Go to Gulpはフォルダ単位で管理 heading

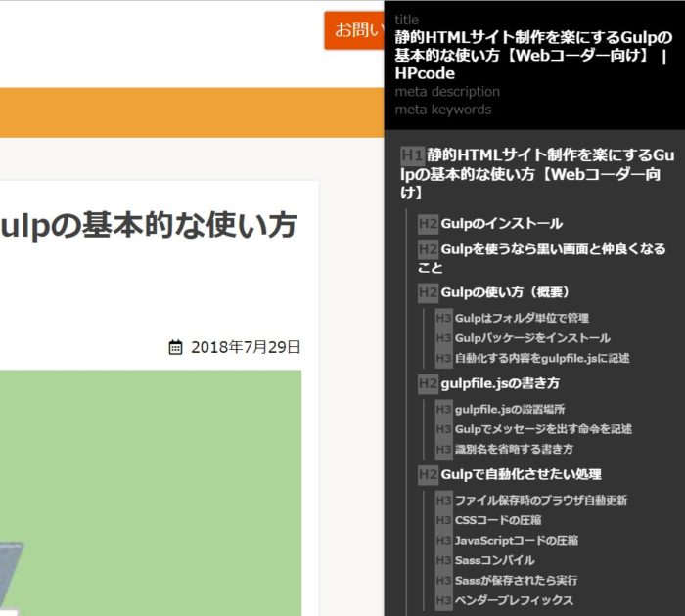coord(522,318)
